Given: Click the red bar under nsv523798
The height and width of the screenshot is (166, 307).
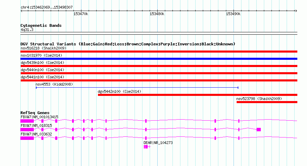Looking at the screenshot, I should 267,102.
